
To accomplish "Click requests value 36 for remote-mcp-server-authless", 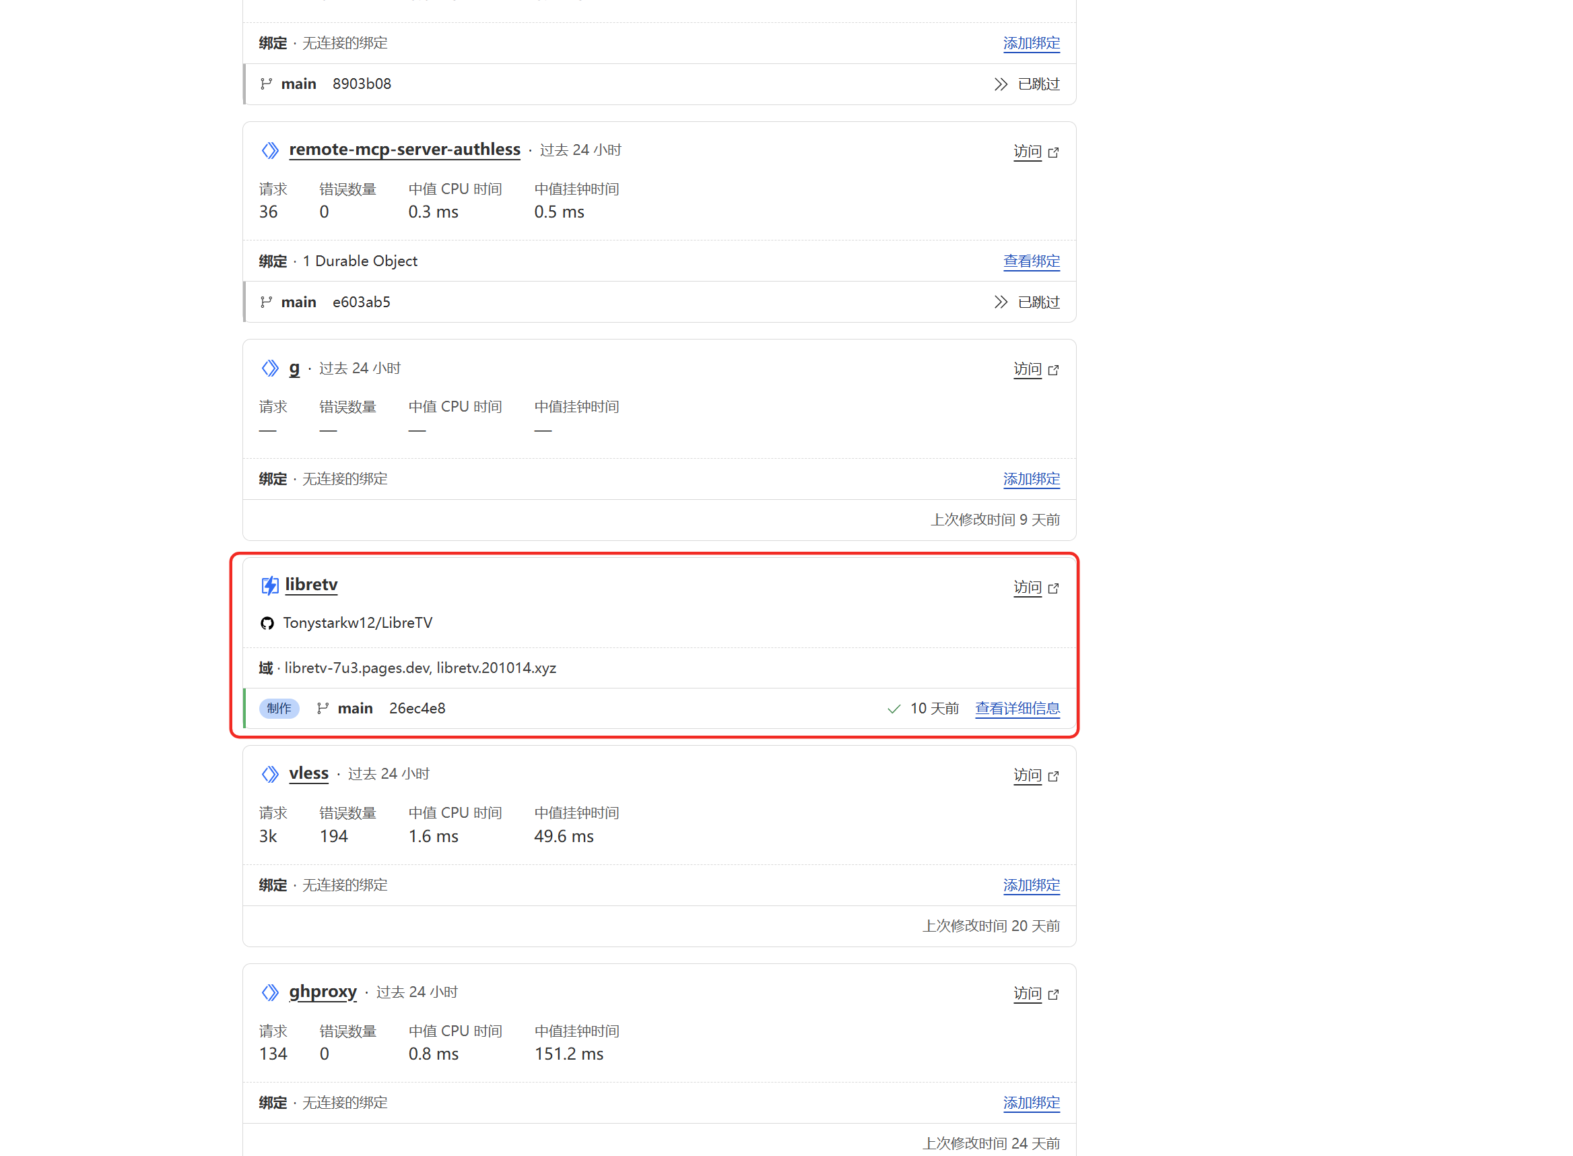I will tap(268, 212).
